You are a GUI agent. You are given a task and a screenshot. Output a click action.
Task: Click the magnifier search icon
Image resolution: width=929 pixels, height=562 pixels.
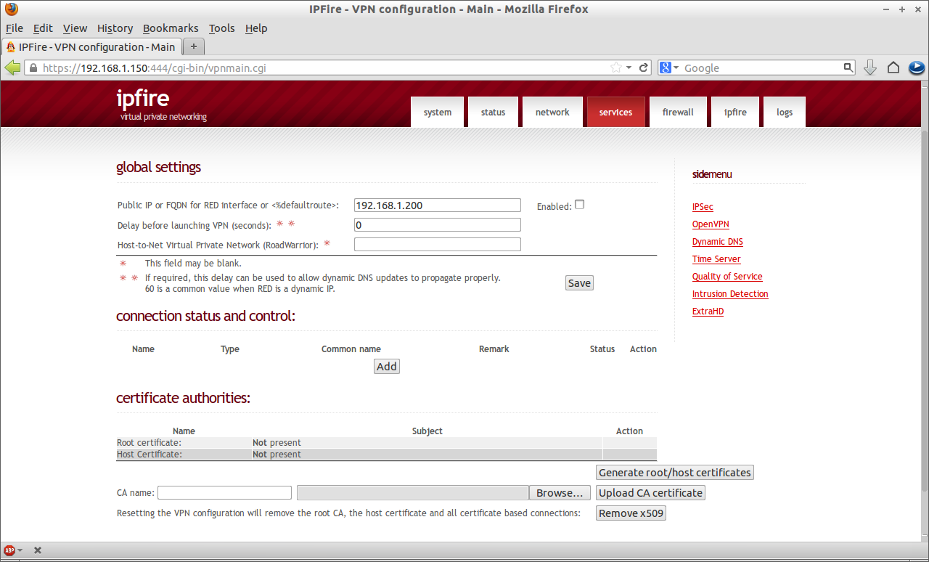point(848,68)
